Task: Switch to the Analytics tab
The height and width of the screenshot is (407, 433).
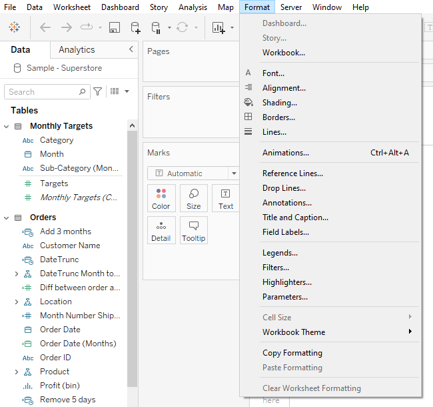Action: point(77,50)
